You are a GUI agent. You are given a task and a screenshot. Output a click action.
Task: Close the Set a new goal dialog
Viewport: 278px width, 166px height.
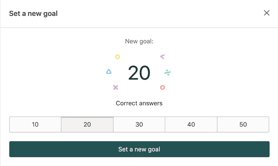267,13
